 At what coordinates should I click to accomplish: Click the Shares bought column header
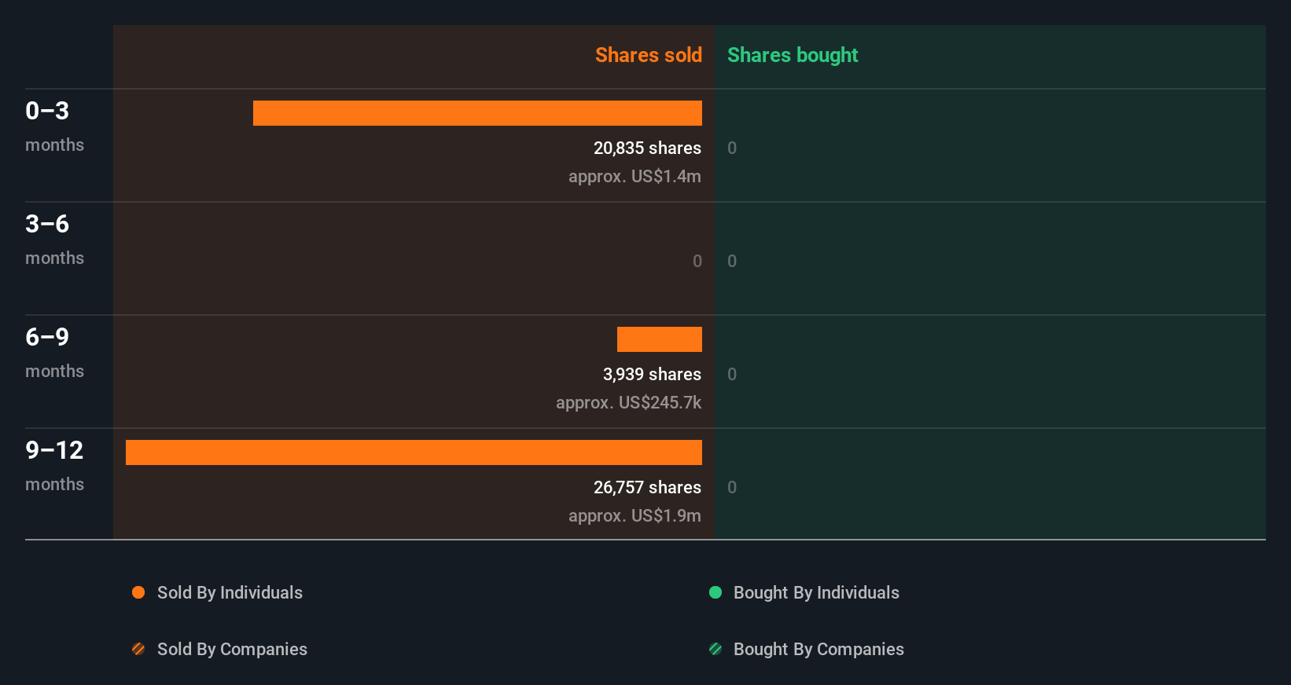(793, 55)
